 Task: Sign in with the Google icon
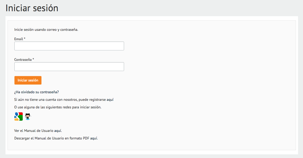19,116
